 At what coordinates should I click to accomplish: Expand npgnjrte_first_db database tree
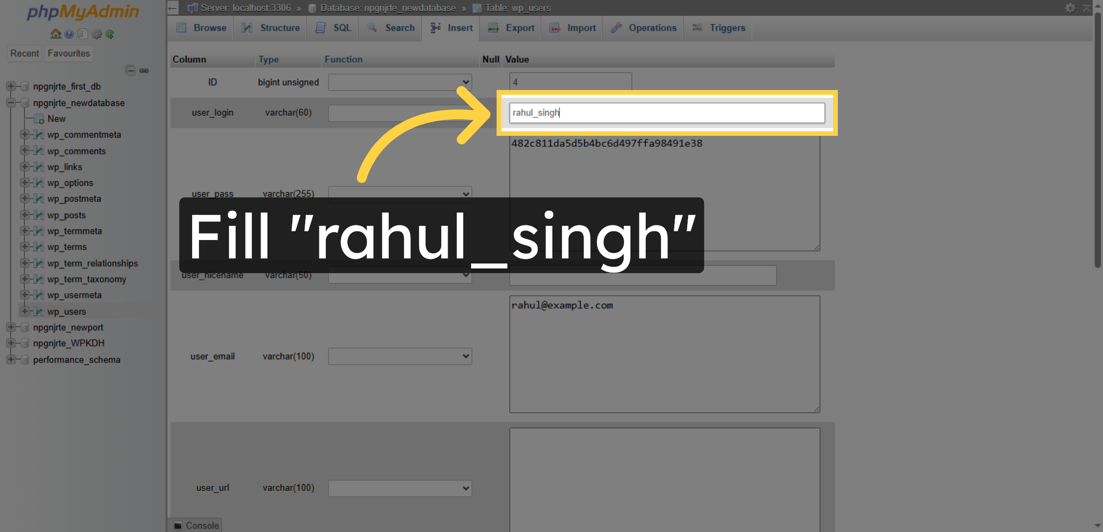point(11,86)
